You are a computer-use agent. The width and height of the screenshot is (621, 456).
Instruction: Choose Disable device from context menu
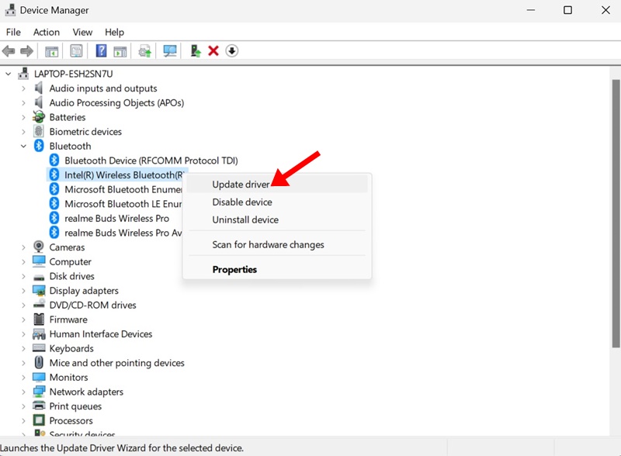coord(277,202)
